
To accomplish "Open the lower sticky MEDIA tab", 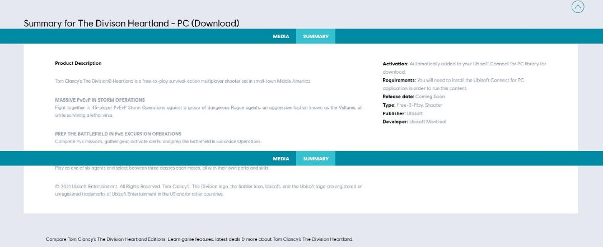I will 281,159.
